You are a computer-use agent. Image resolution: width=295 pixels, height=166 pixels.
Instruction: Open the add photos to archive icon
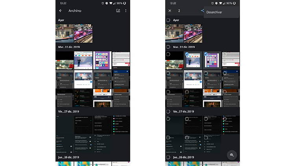[118, 11]
